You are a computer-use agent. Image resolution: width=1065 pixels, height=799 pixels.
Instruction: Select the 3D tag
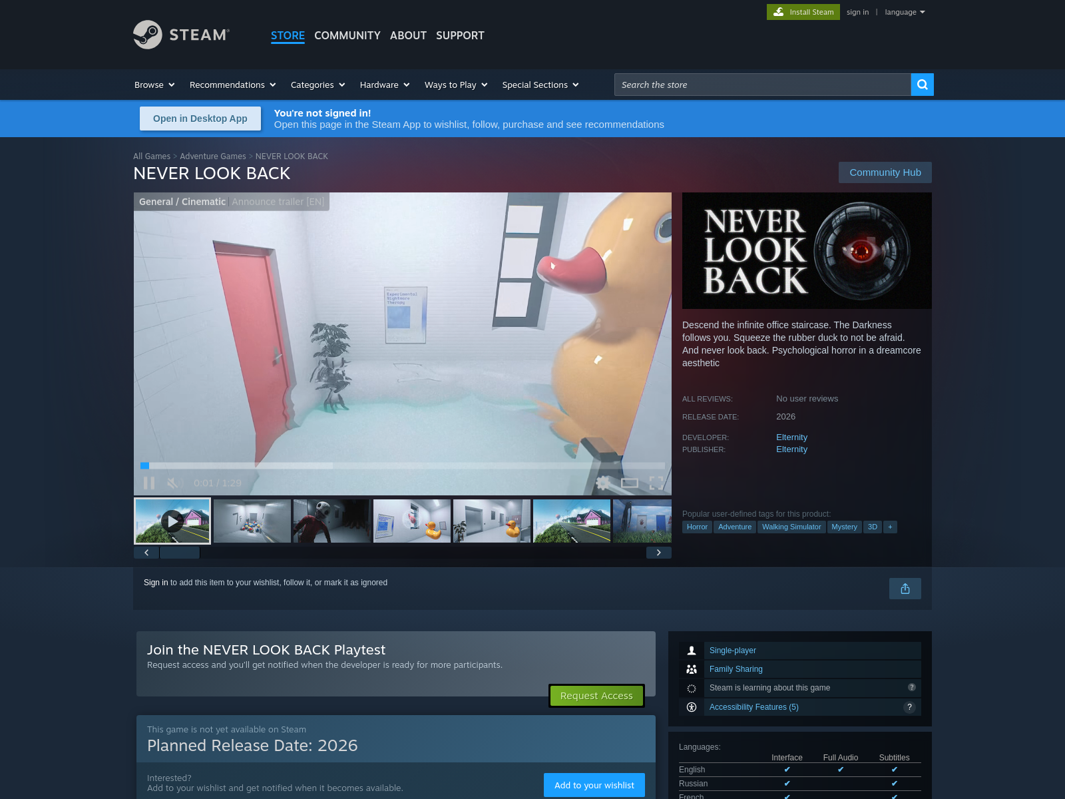coord(872,527)
